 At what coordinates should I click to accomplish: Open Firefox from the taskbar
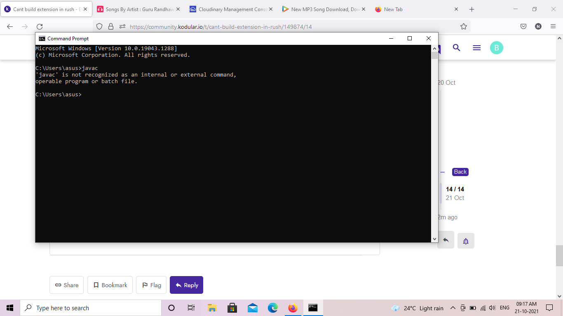pos(293,308)
